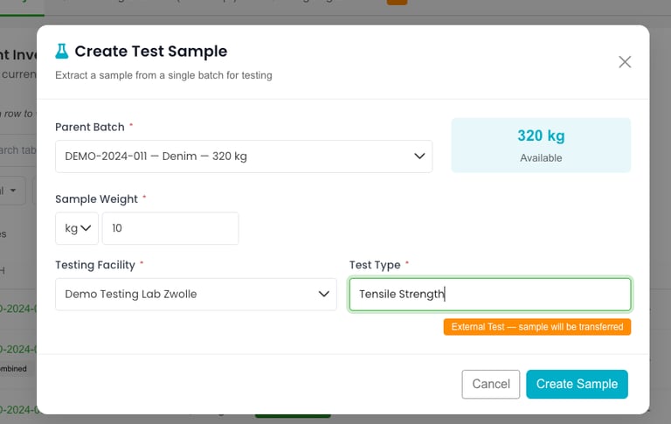Expand the kg weight unit selector
Image resolution: width=671 pixels, height=424 pixels.
(78, 228)
